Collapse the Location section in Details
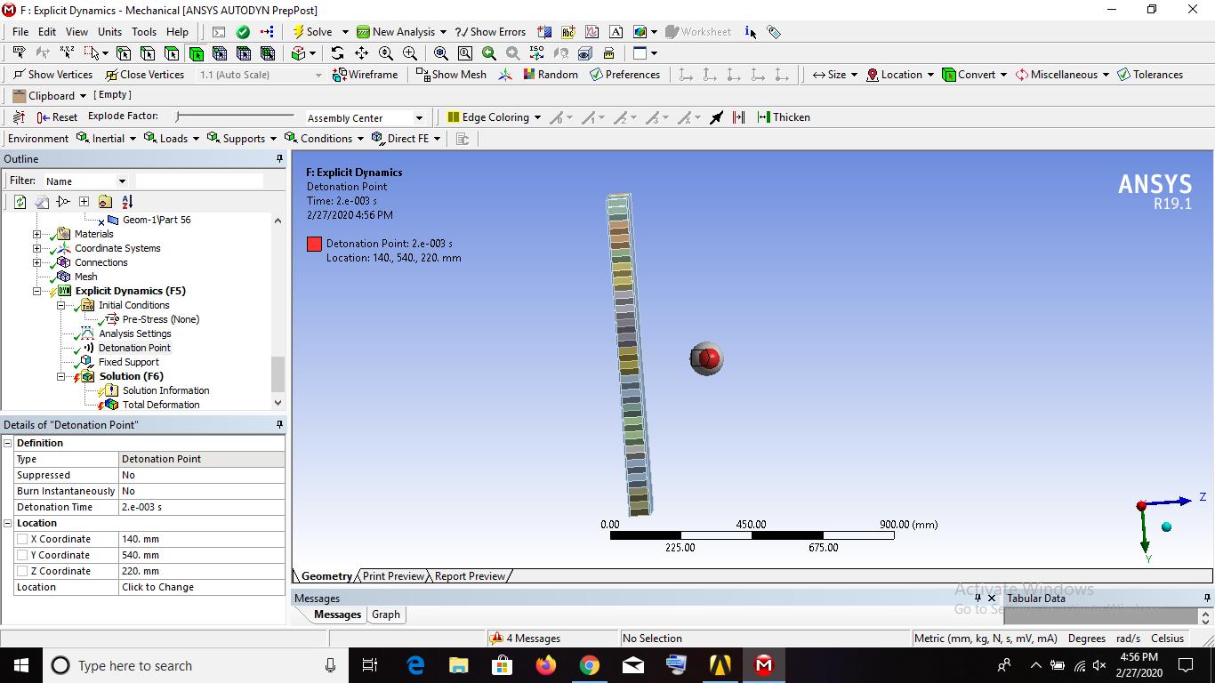The height and width of the screenshot is (683, 1215). point(8,523)
